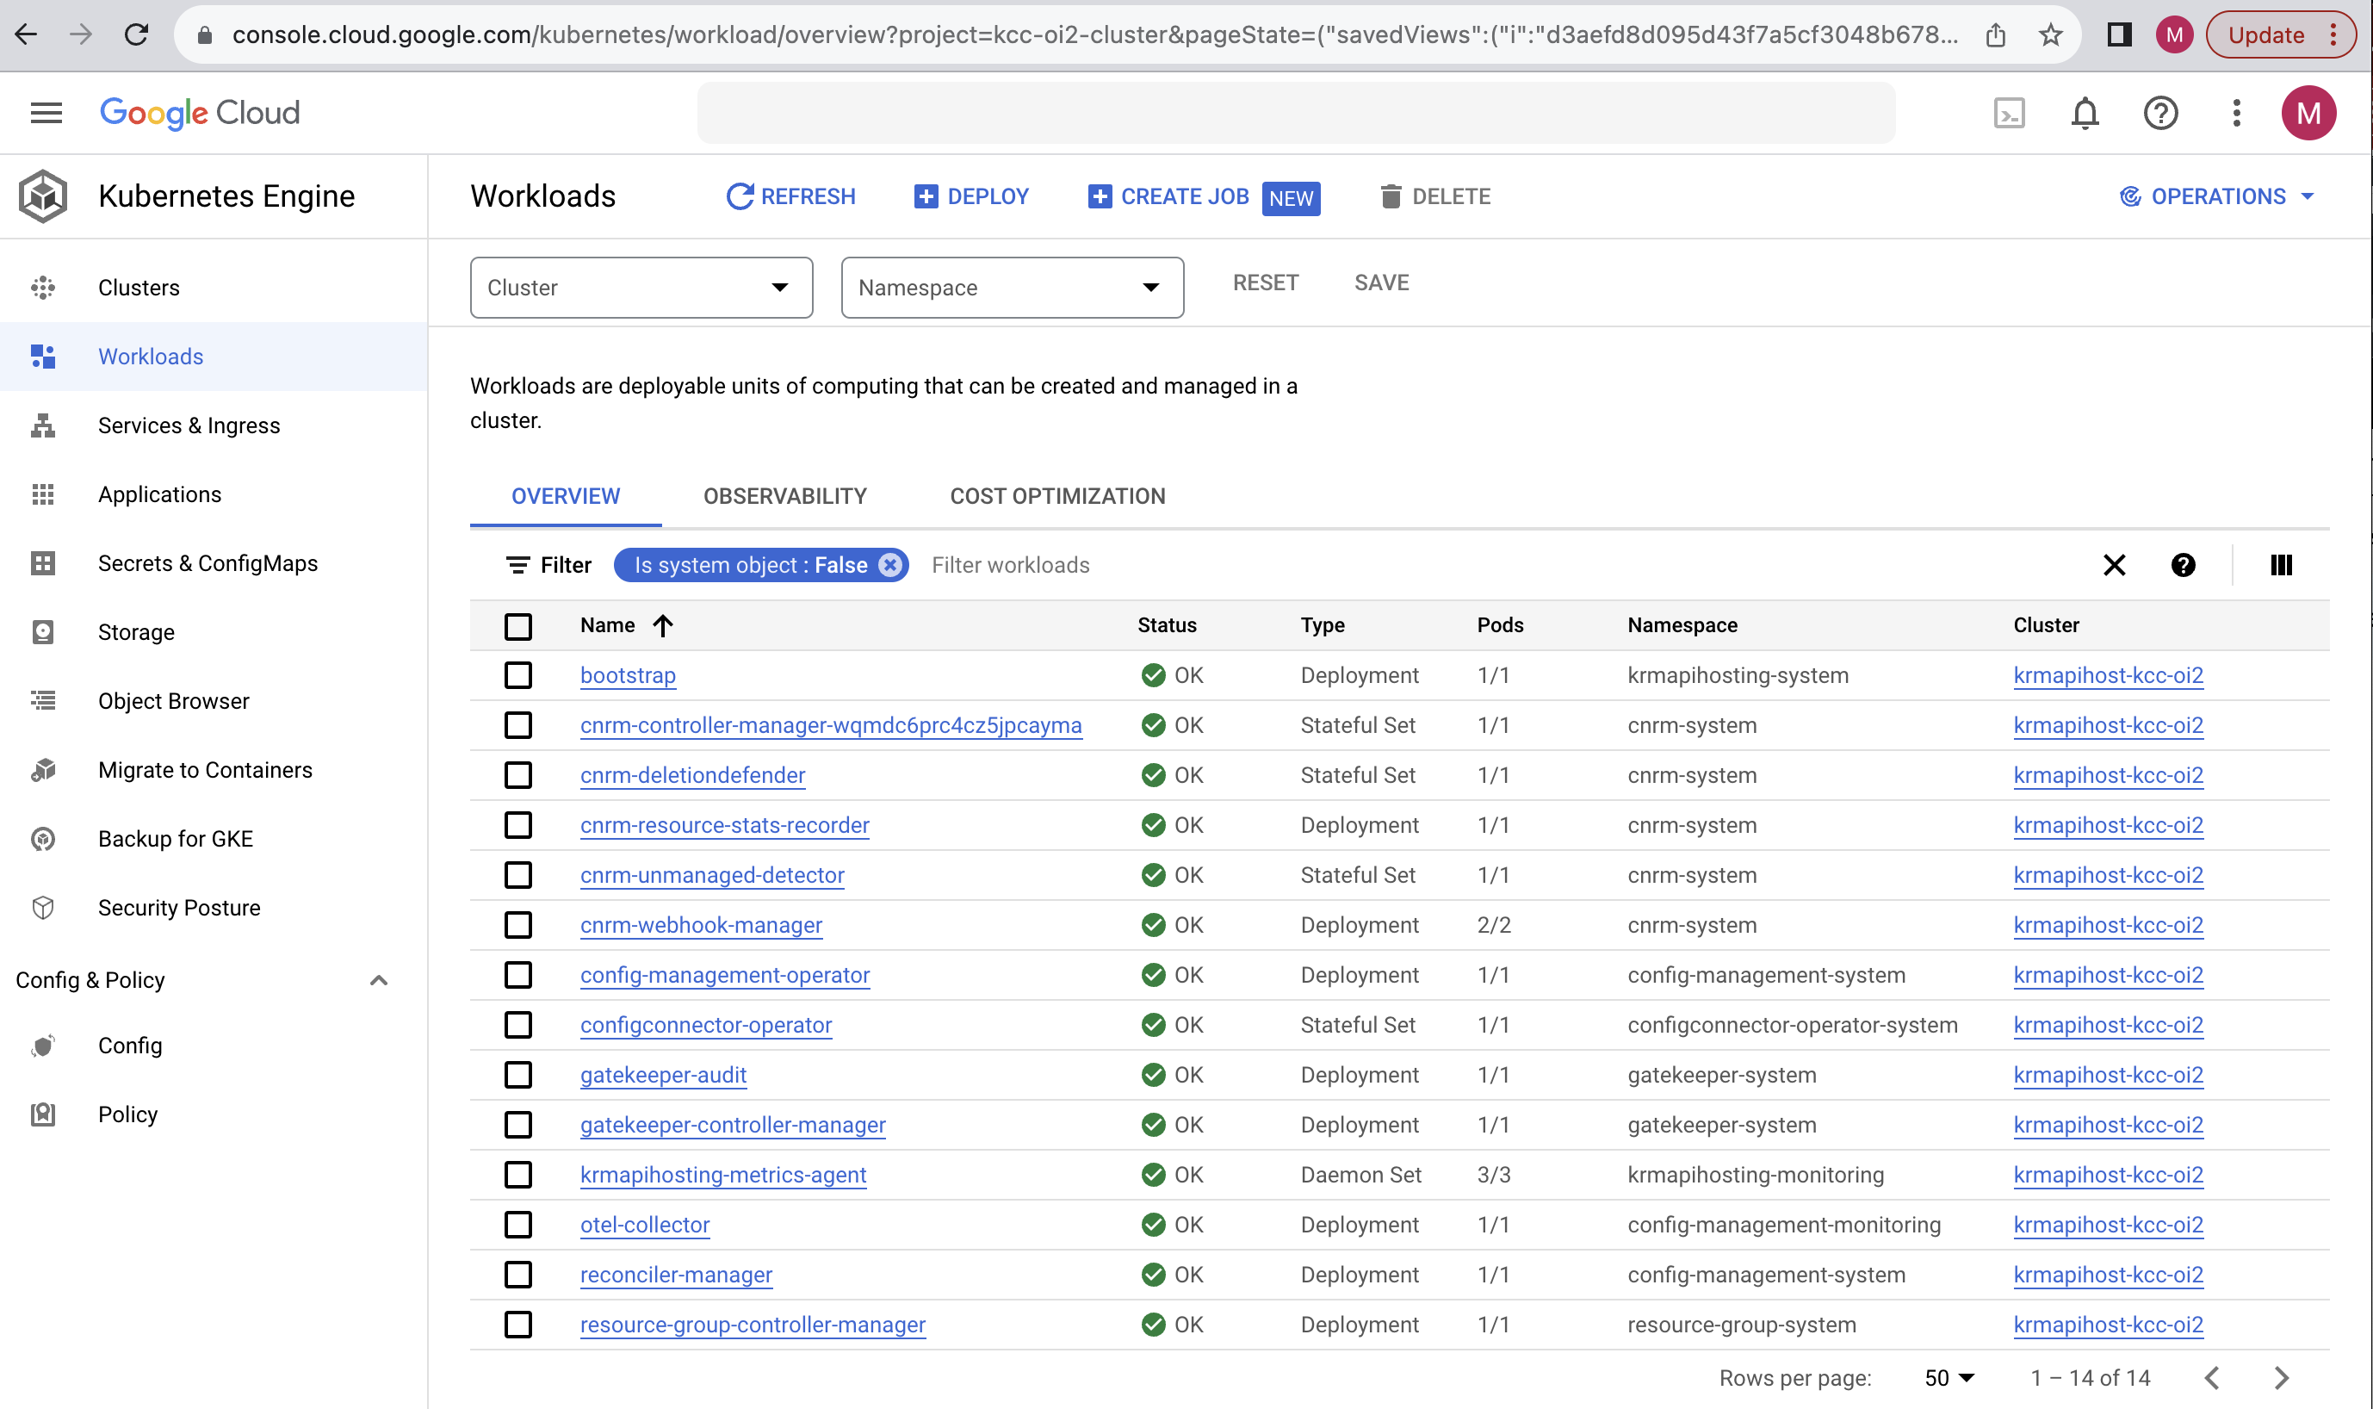2373x1409 pixels.
Task: Open the Namespace filter dropdown
Action: tap(1011, 287)
